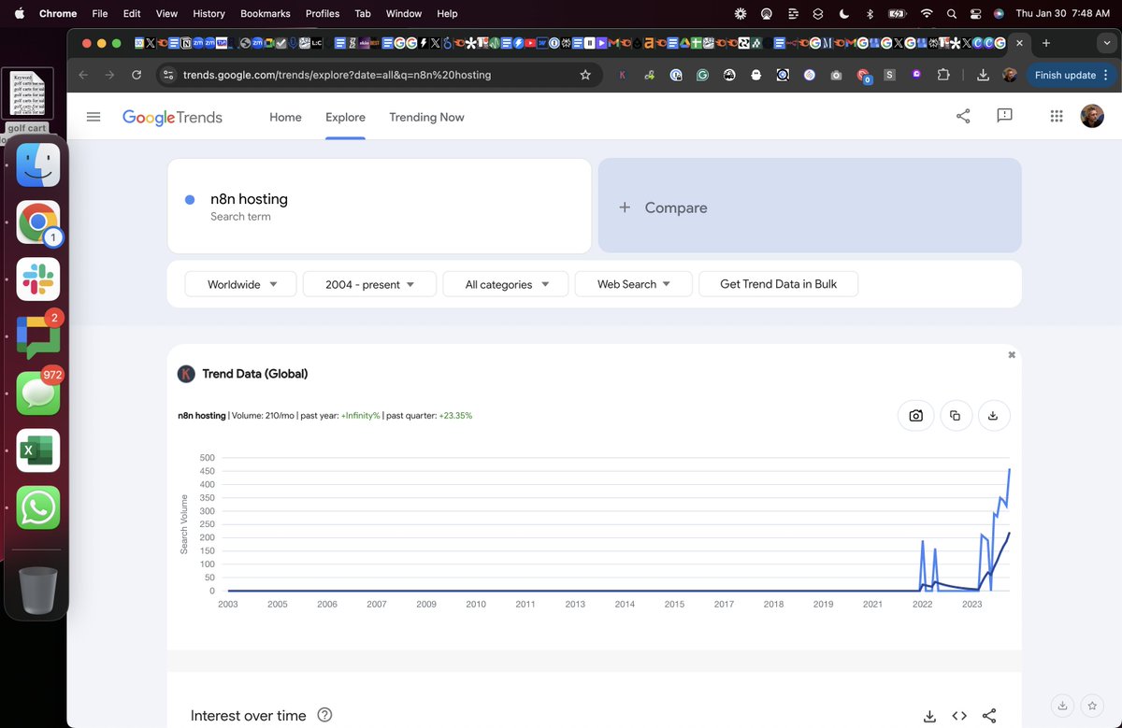Close the Trend Data (Global) panel
Viewport: 1122px width, 728px height.
click(1012, 355)
